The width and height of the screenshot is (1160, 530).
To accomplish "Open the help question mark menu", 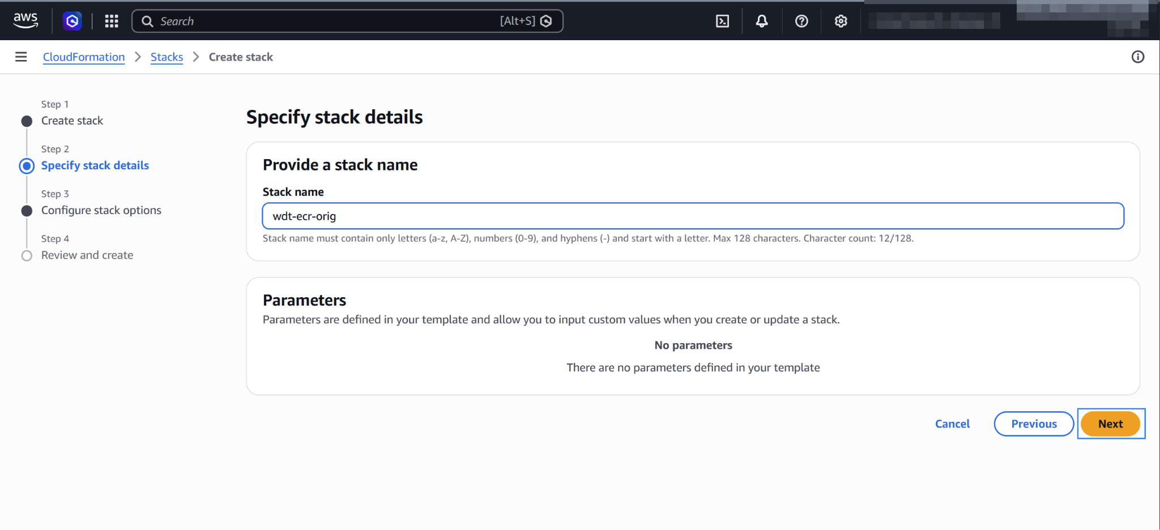I will (801, 21).
